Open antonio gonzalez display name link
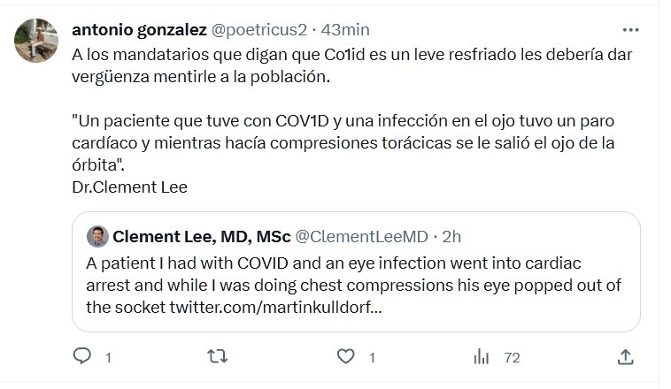The width and height of the screenshot is (671, 389). tap(138, 29)
